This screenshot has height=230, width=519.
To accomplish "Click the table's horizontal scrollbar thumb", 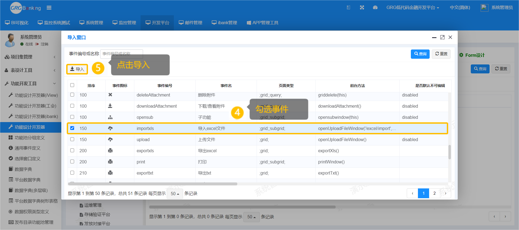I will click(153, 184).
